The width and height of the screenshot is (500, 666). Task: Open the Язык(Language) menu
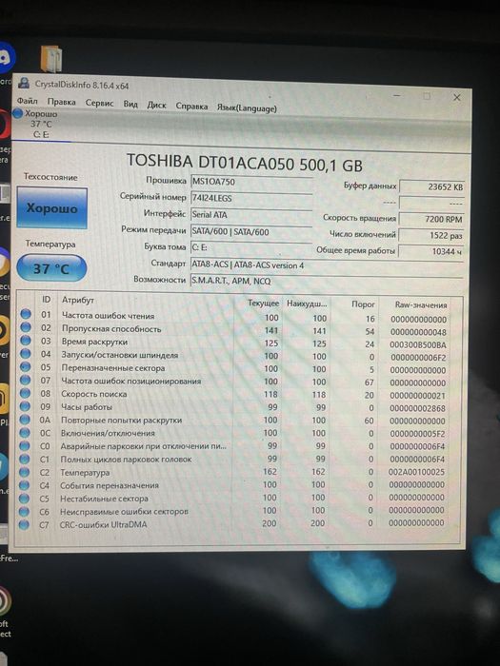[247, 108]
